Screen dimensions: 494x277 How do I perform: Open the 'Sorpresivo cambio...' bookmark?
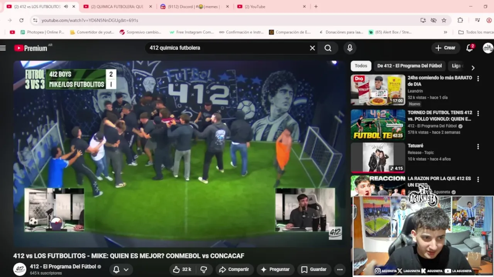click(x=140, y=32)
